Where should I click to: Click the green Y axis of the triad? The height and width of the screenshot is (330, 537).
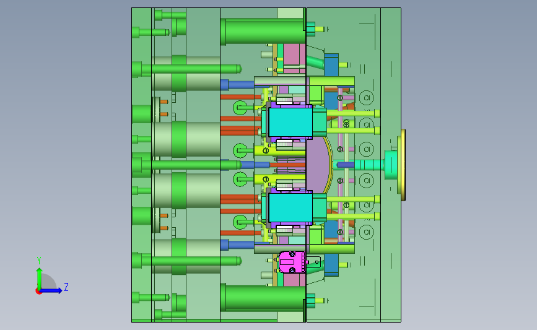pyautogui.click(x=39, y=279)
